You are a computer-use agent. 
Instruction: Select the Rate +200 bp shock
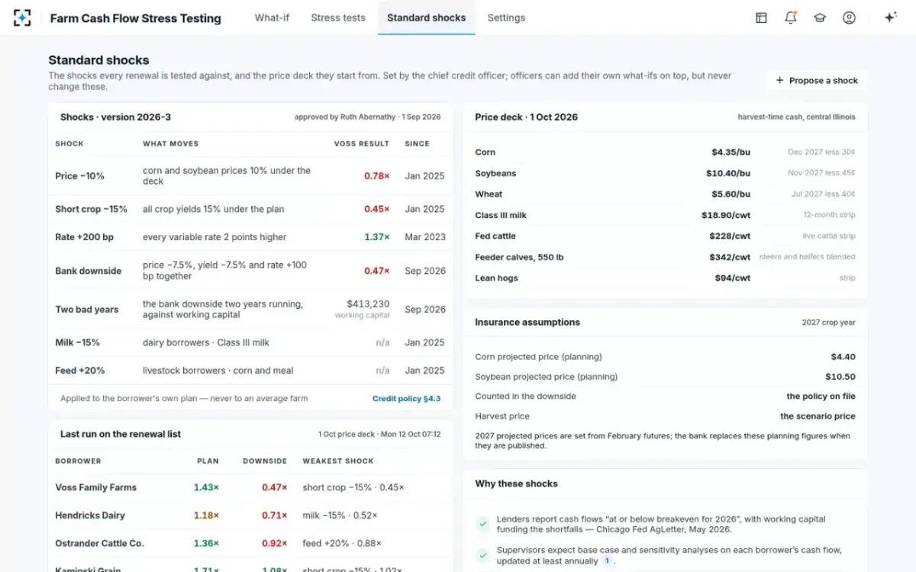click(250, 237)
